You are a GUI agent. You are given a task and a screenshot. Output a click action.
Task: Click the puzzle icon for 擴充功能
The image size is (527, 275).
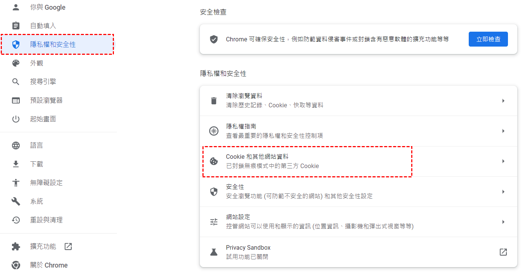pyautogui.click(x=16, y=247)
